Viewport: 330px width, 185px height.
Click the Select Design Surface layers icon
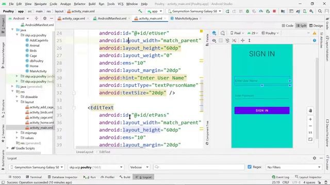214,33
